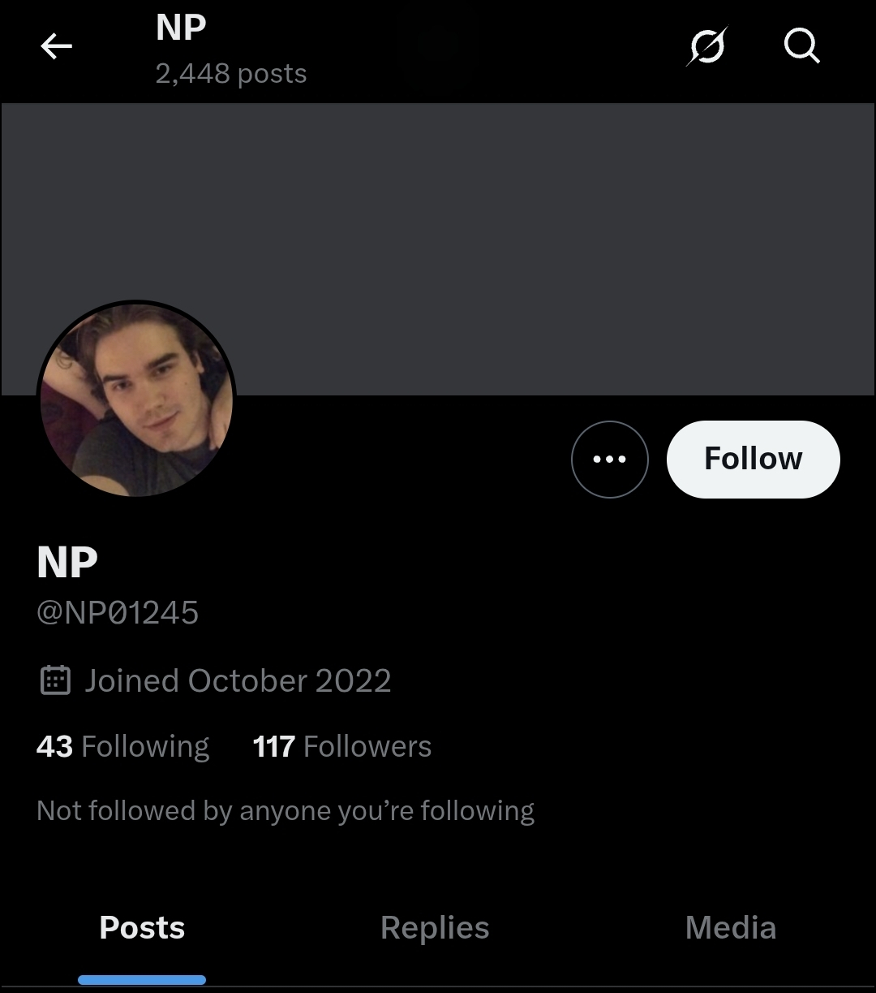Open Grok from the slashed-circle icon
The height and width of the screenshot is (993, 876).
(x=706, y=47)
